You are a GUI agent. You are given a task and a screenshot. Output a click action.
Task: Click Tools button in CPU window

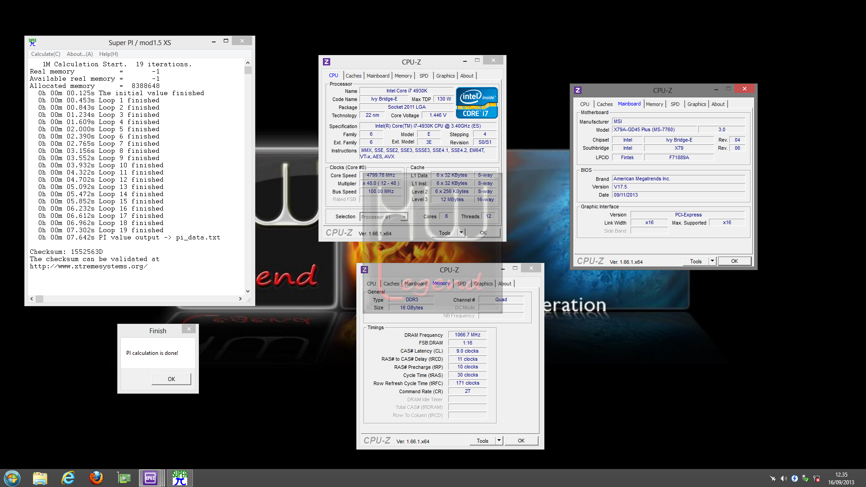click(x=445, y=233)
